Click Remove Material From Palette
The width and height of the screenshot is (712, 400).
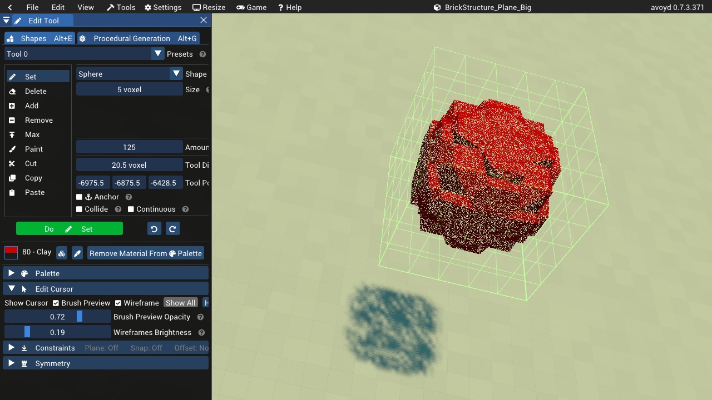point(145,253)
